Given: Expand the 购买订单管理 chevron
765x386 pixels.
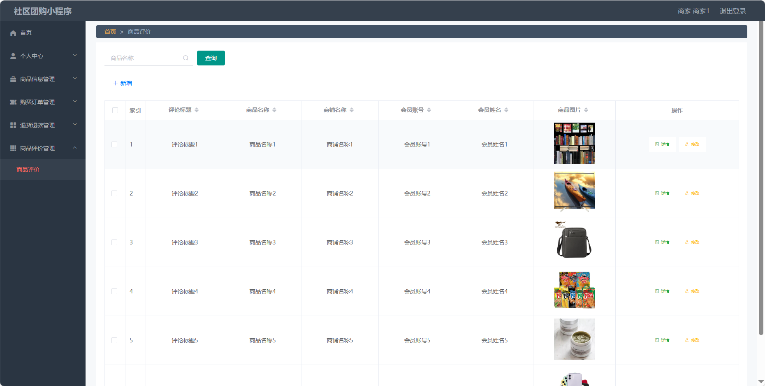Looking at the screenshot, I should (75, 101).
